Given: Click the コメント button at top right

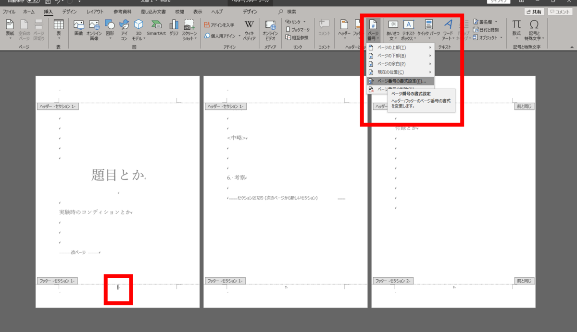Looking at the screenshot, I should (x=560, y=12).
